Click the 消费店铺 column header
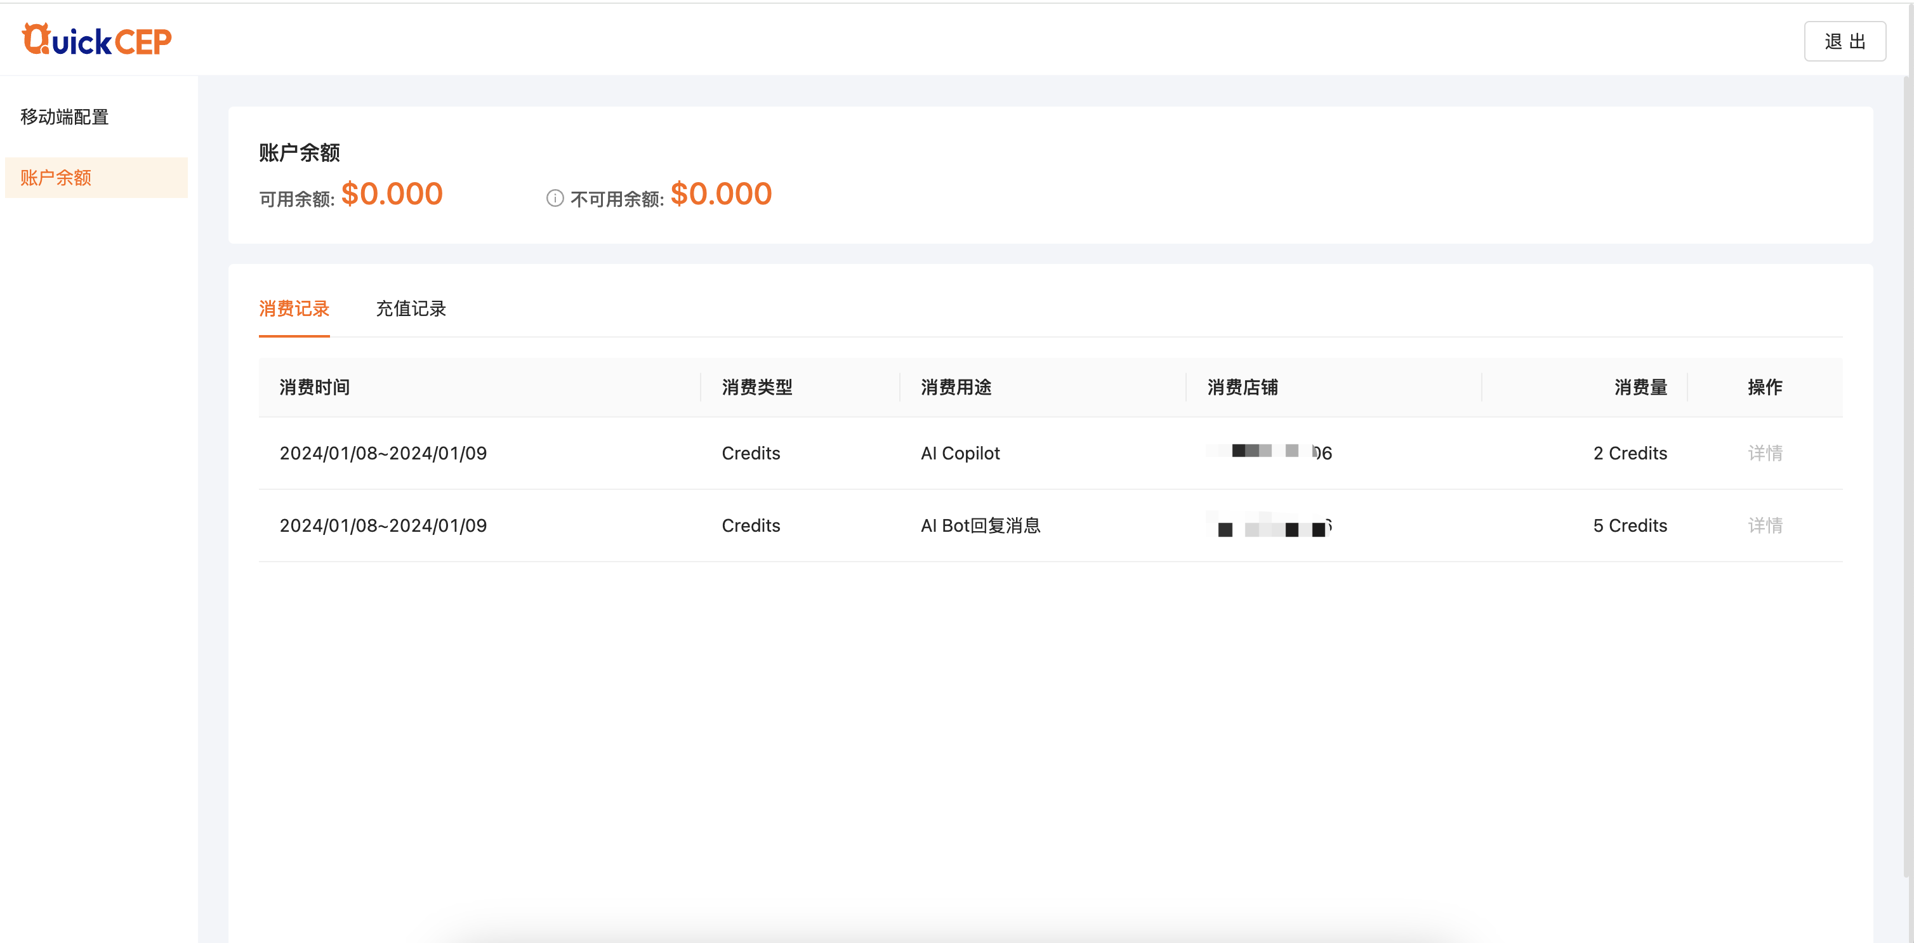This screenshot has width=1914, height=943. point(1243,387)
